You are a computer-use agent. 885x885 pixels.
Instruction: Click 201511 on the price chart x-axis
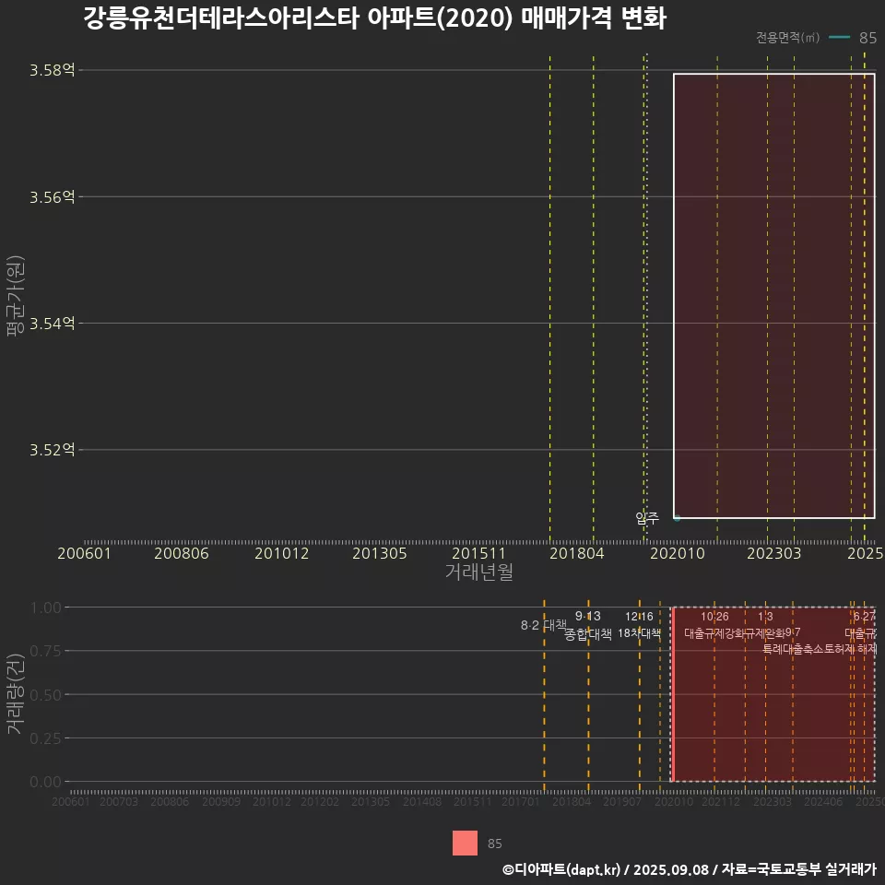[x=478, y=553]
